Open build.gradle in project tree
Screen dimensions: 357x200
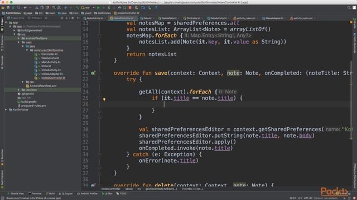28,102
